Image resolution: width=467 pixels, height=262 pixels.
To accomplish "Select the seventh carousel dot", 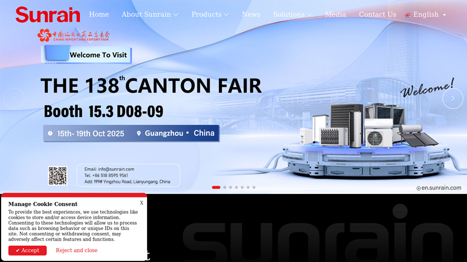I will [x=254, y=187].
